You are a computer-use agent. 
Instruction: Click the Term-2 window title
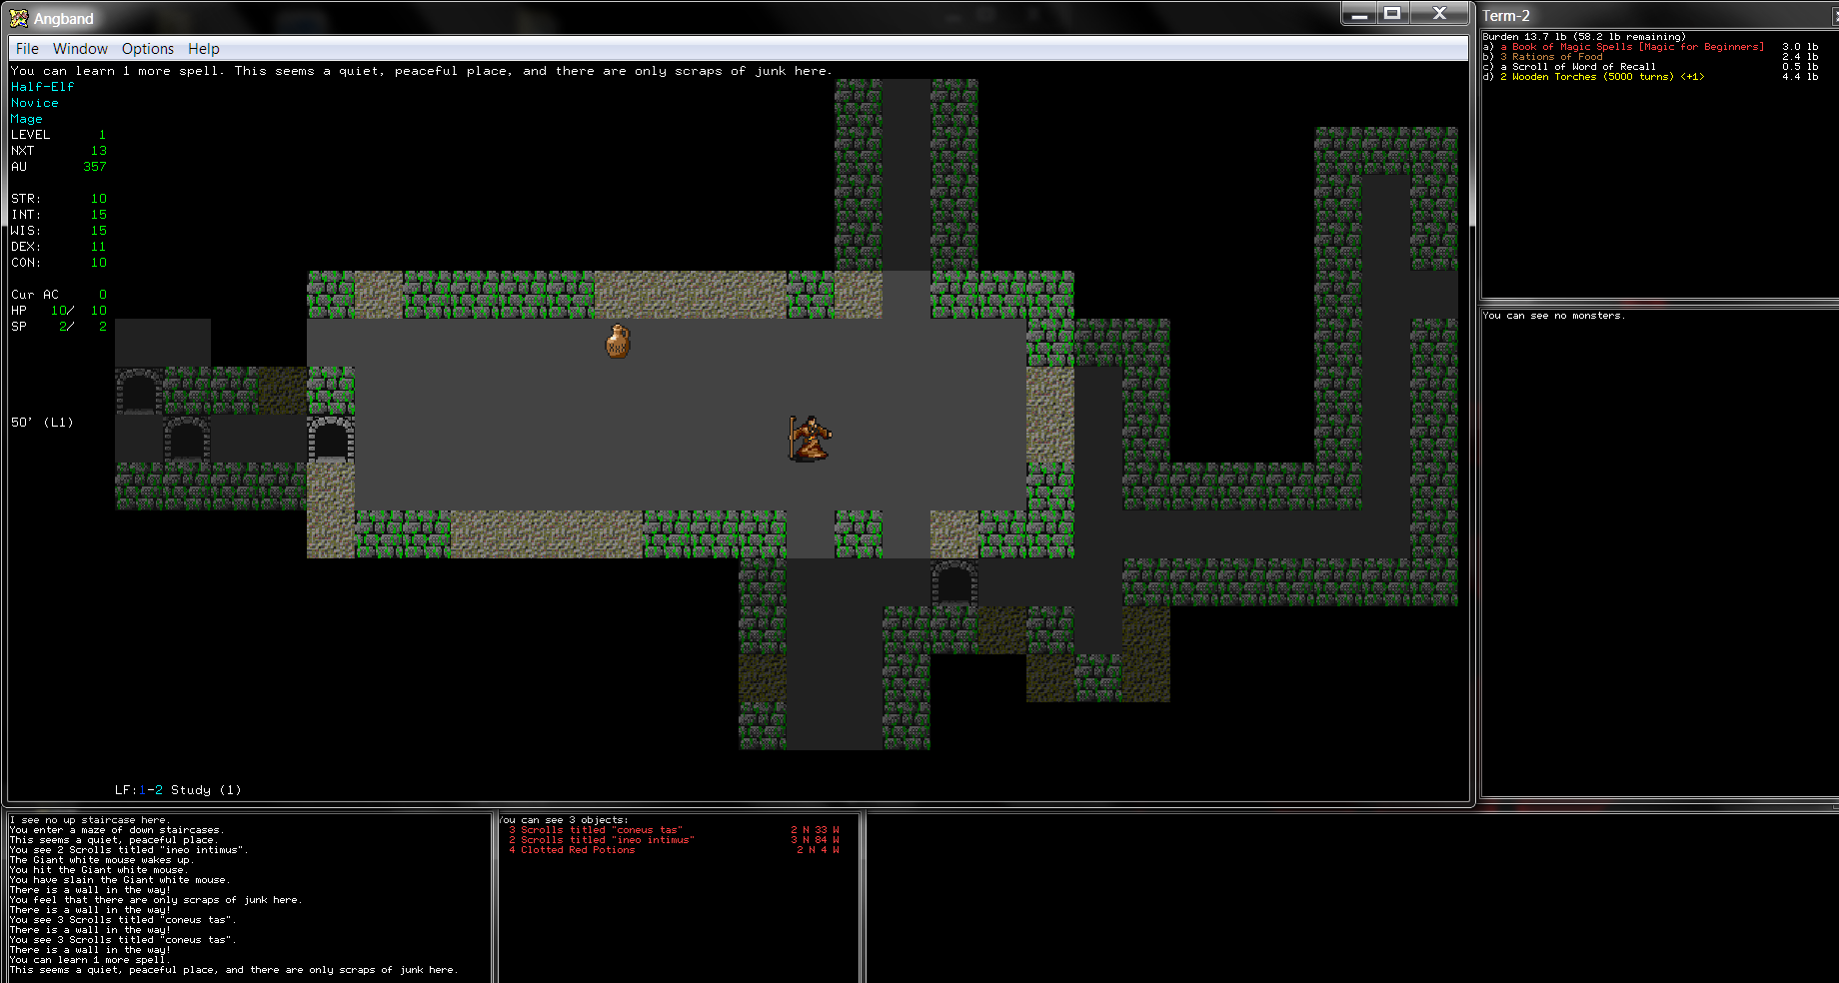[x=1506, y=16]
